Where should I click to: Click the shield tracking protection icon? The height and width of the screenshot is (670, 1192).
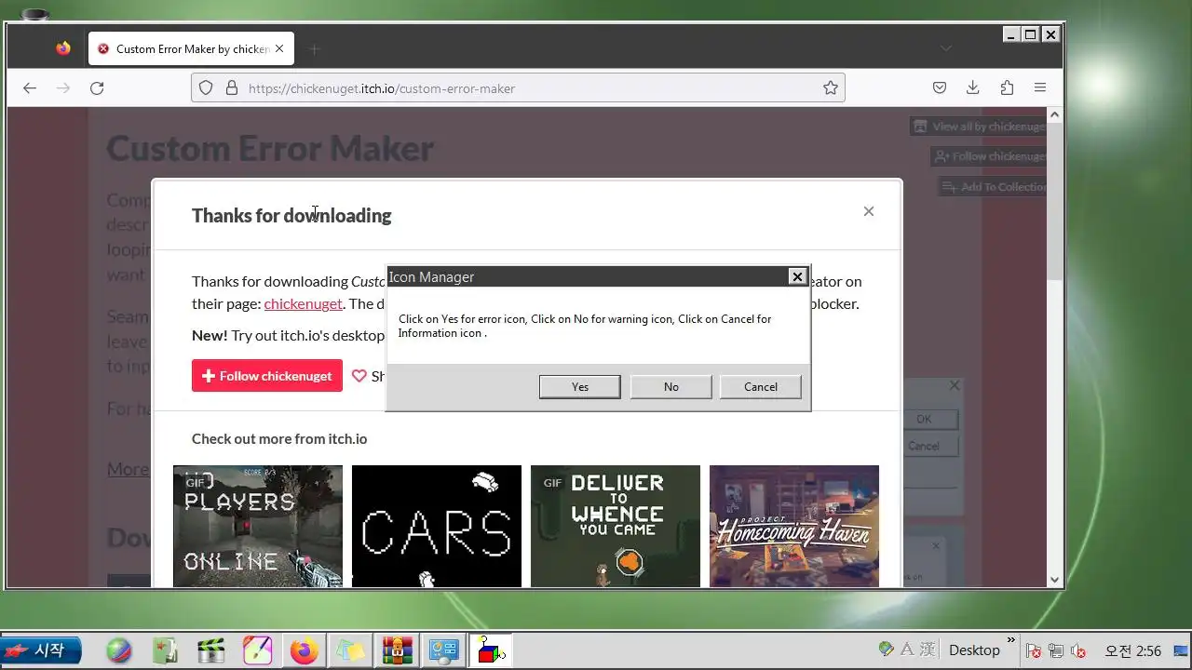pos(206,88)
